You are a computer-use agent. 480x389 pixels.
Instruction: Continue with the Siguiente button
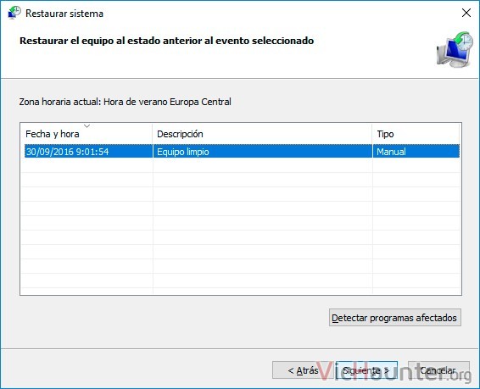coord(366,370)
